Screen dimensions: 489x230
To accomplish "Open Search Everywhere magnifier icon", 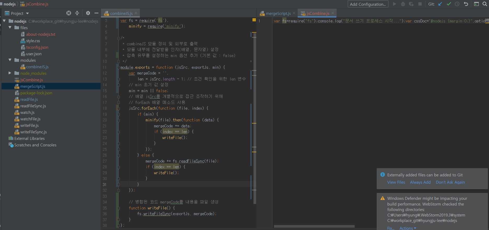I will (x=485, y=4).
